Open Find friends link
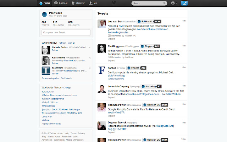 coord(66,78)
